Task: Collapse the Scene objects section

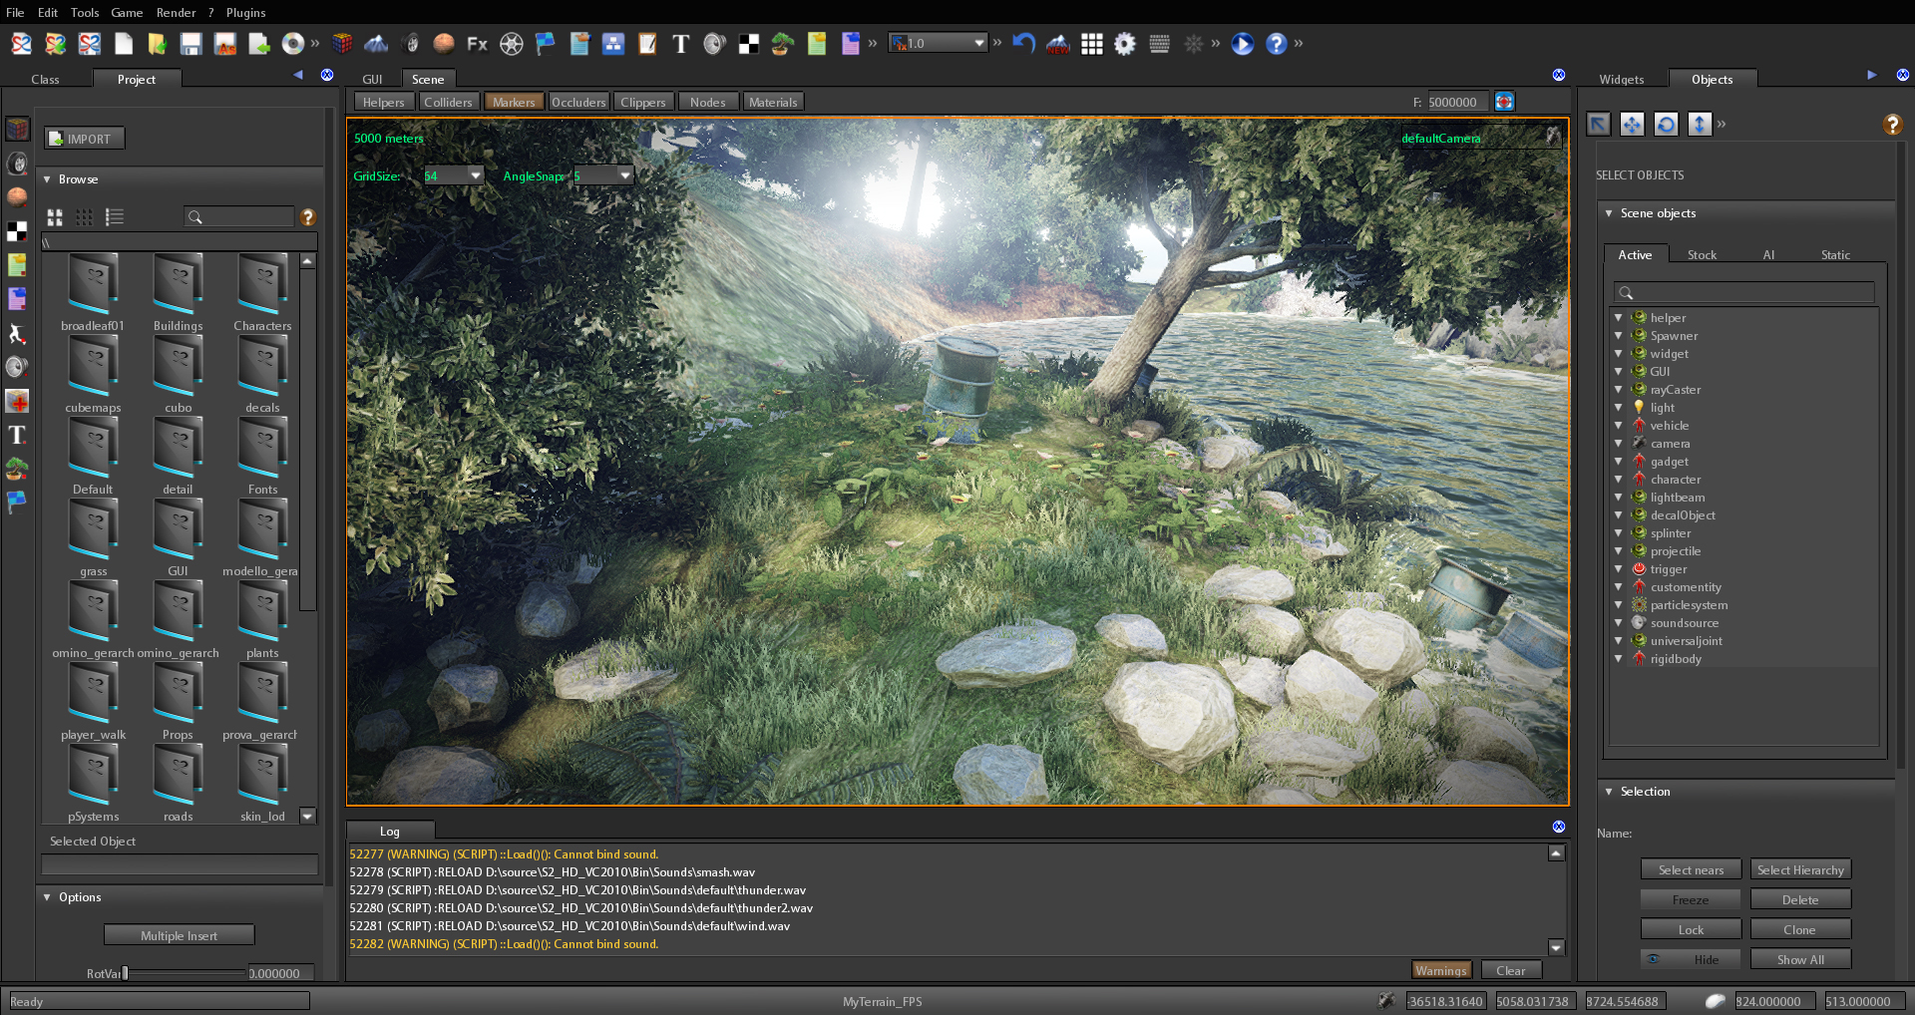Action: click(x=1609, y=213)
